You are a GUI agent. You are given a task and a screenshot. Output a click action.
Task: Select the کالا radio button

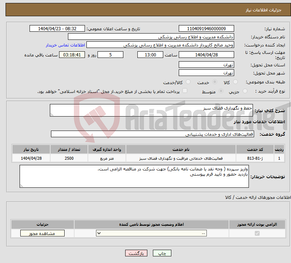pyautogui.click(x=235, y=82)
